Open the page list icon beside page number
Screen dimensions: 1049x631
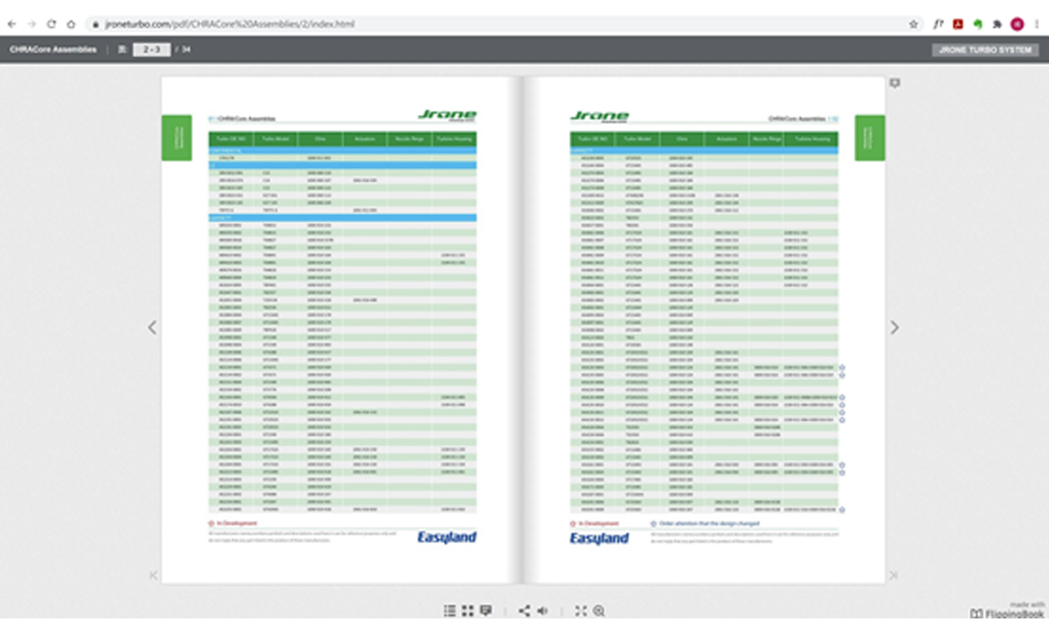coord(123,49)
